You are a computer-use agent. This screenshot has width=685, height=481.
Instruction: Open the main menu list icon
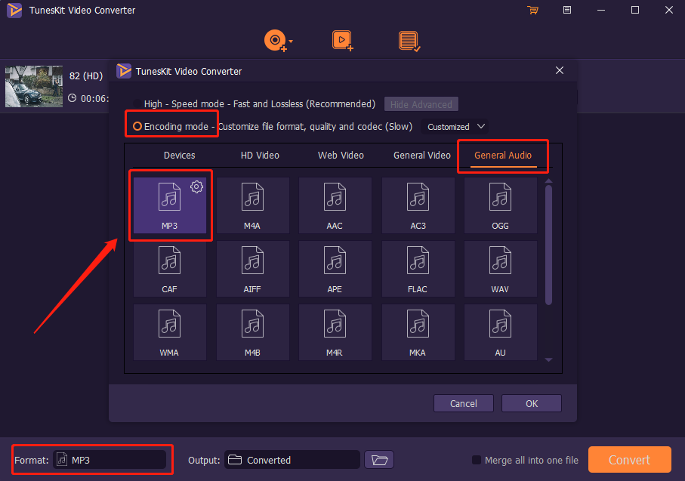click(x=567, y=10)
